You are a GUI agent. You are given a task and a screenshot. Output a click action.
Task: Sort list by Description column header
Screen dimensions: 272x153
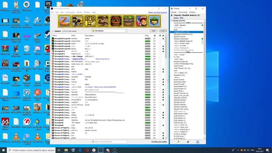(x=89, y=36)
